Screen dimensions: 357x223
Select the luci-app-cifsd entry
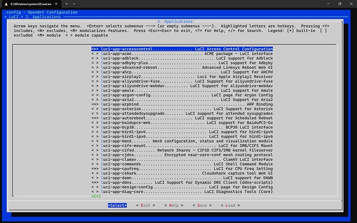coord(182,150)
